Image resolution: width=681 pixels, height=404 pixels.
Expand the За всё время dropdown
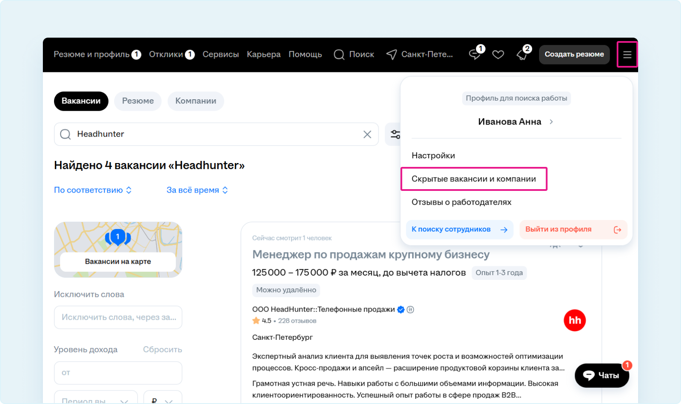tap(197, 190)
